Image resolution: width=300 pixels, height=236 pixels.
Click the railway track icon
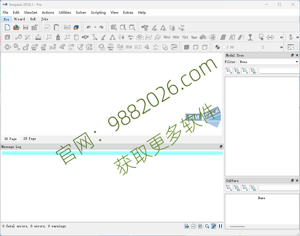241,37
